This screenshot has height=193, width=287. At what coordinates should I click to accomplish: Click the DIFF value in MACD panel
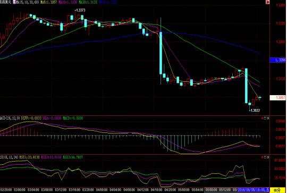click(x=31, y=118)
